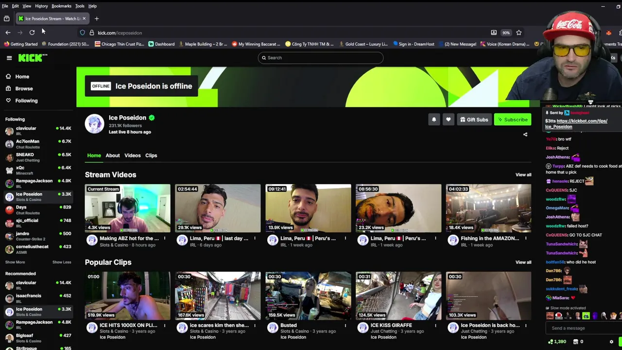Open the browser Tools menu
622x350 pixels.
coord(80,6)
